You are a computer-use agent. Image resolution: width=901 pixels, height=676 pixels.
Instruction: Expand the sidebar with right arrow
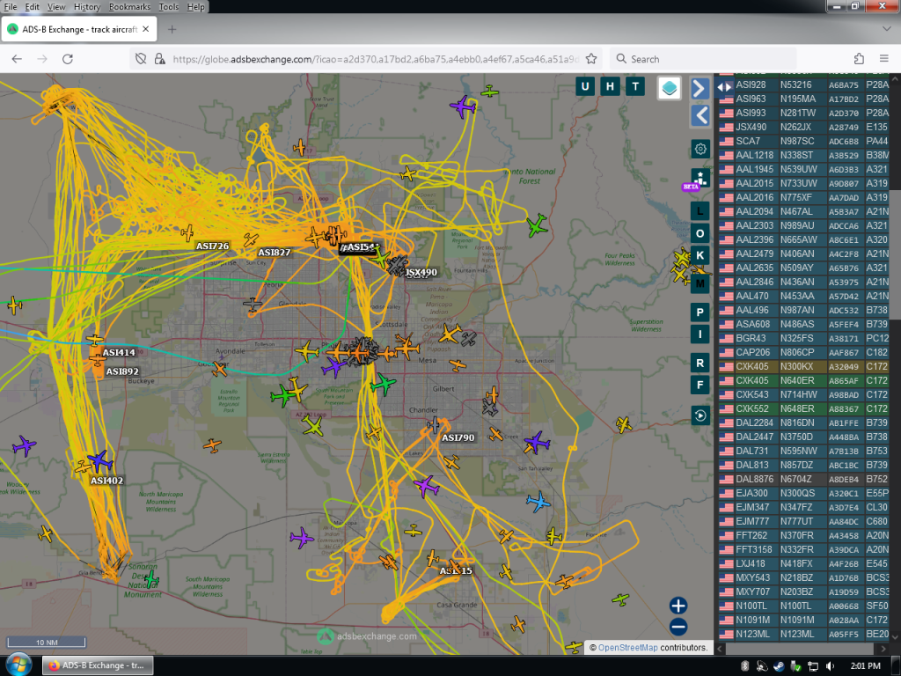(700, 89)
